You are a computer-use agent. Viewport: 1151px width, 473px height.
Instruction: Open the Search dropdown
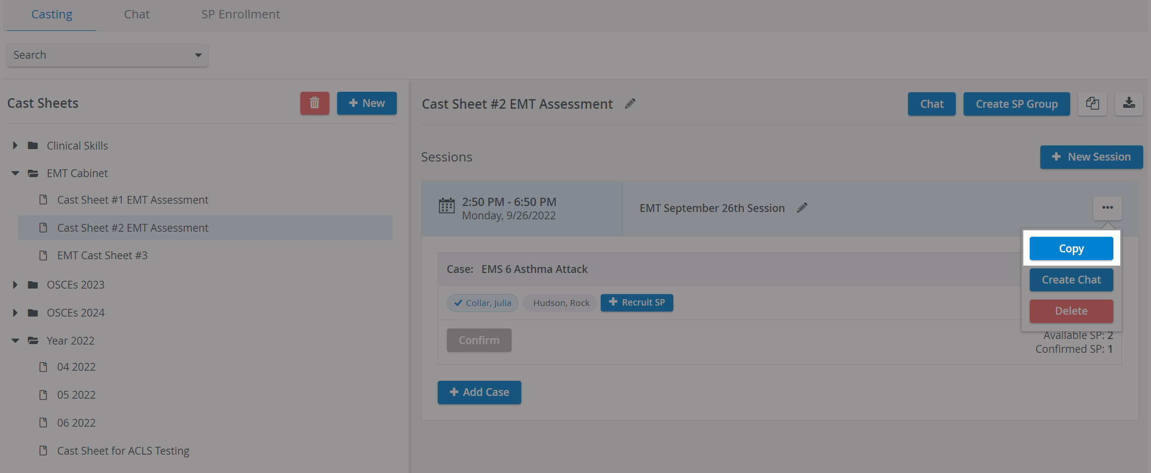(x=107, y=55)
